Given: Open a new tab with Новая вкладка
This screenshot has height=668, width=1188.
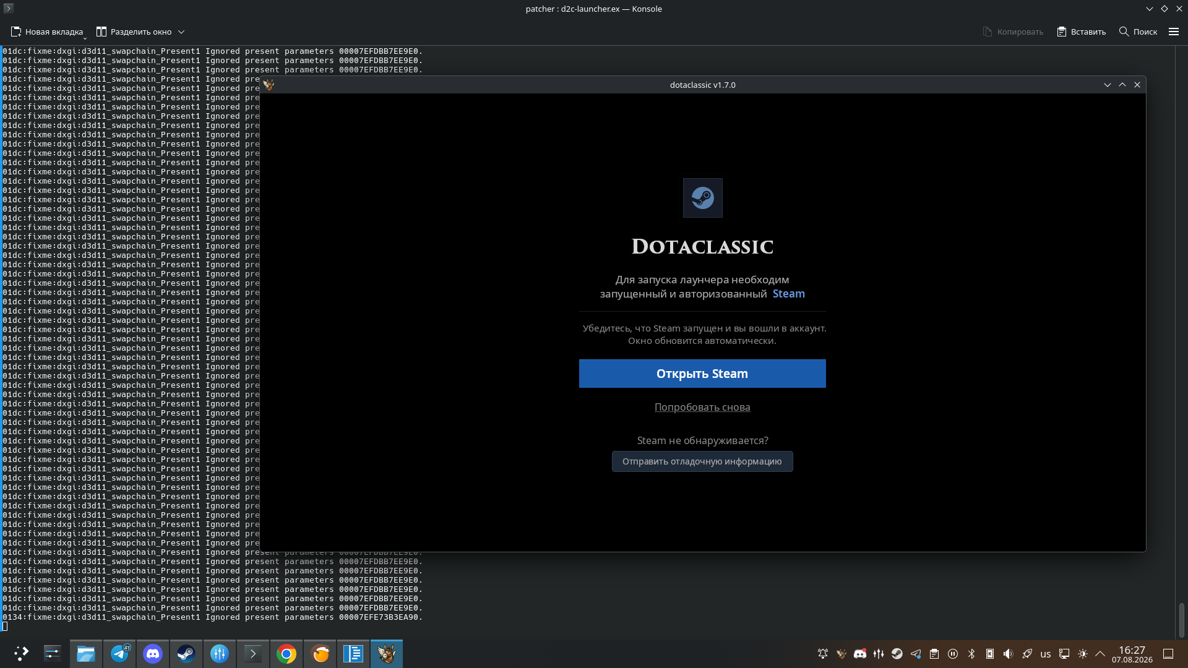Looking at the screenshot, I should click(x=47, y=32).
